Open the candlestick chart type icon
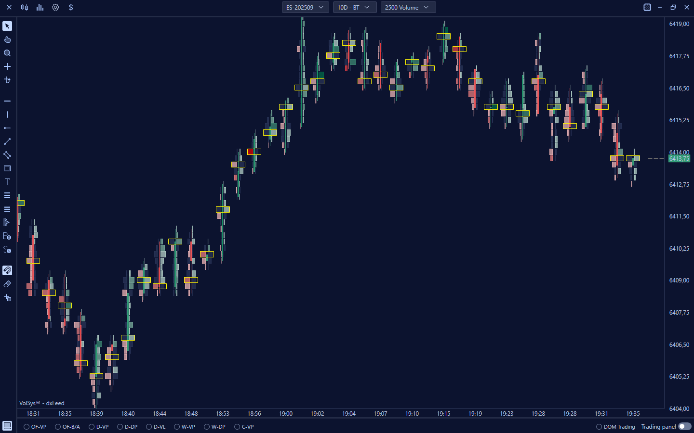Image resolution: width=694 pixels, height=433 pixels. point(25,7)
